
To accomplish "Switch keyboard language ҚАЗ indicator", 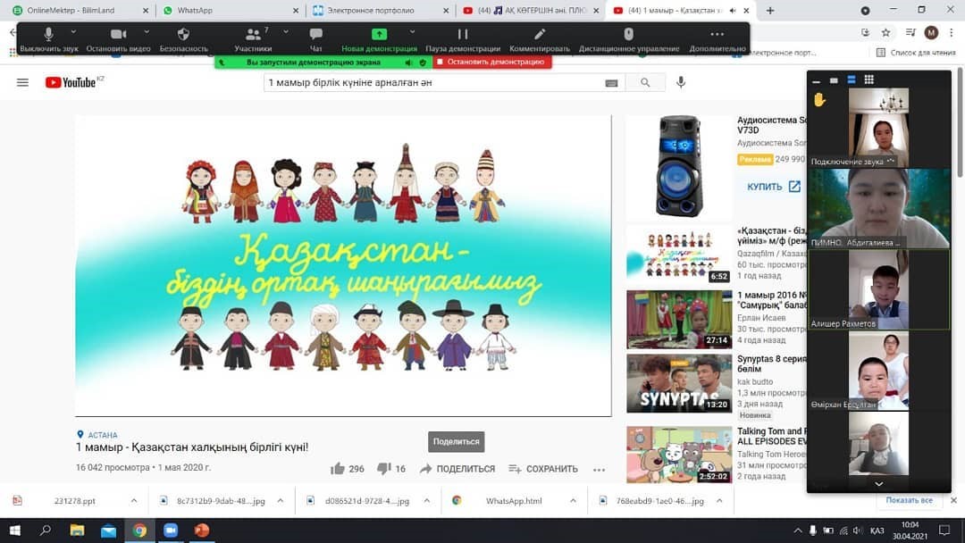I will click(877, 530).
